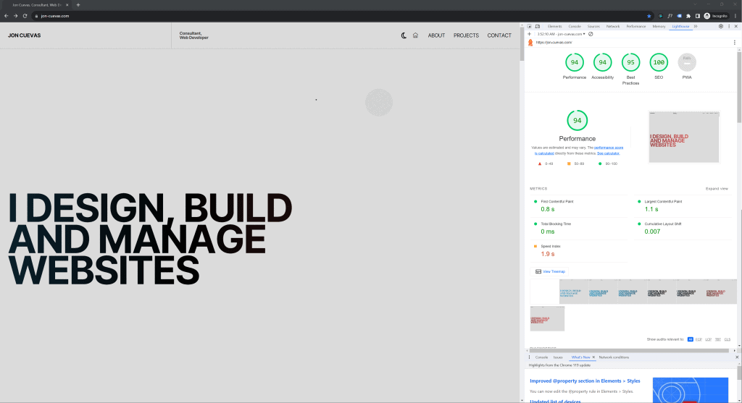
Task: Bookmark this page with the star icon
Action: [x=649, y=15]
